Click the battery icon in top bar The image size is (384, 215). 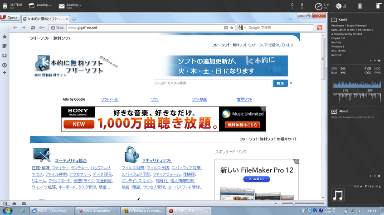point(360,6)
